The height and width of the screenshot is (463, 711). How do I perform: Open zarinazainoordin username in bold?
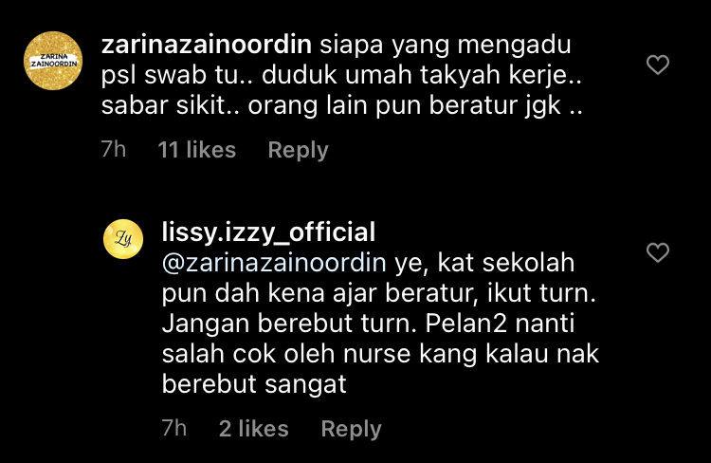(x=207, y=45)
